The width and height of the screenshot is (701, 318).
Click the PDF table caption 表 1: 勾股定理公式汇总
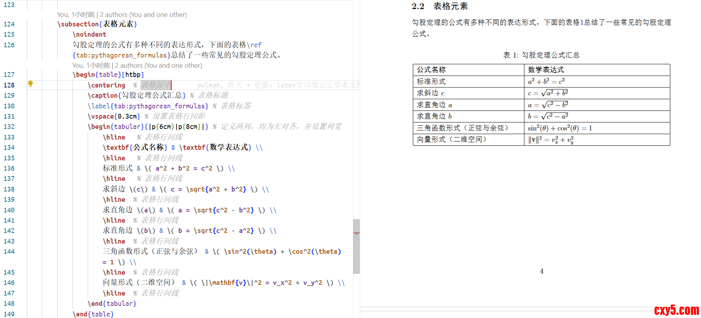tap(541, 55)
